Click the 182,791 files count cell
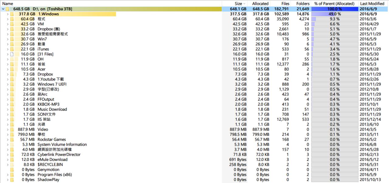The width and height of the screenshot is (389, 183). click(x=281, y=9)
